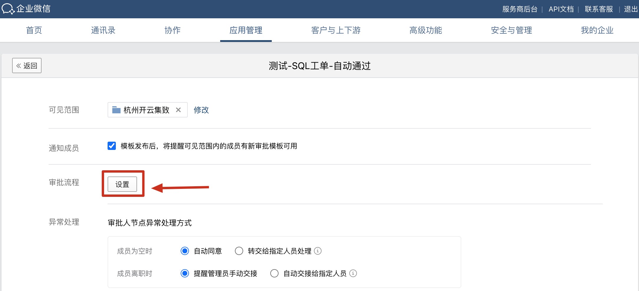639x291 pixels.
Task: Switch to the 通讯录 tab
Action: tap(103, 30)
